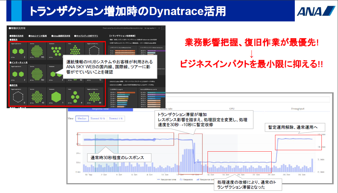Viewport: 338px width, 193px height.
Task: Click the 【トランザクション処理概要】 heading
Action: tap(122, 36)
